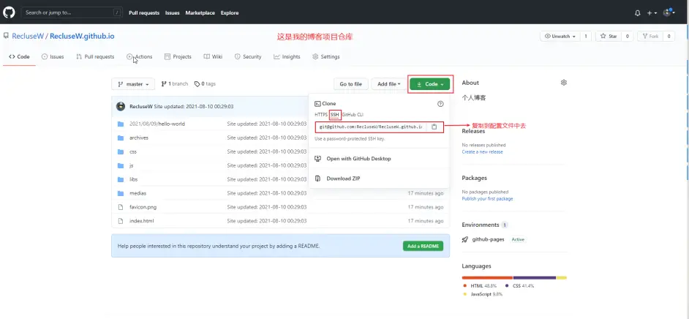
Task: Switch to the repository Issues tab
Action: pyautogui.click(x=53, y=56)
